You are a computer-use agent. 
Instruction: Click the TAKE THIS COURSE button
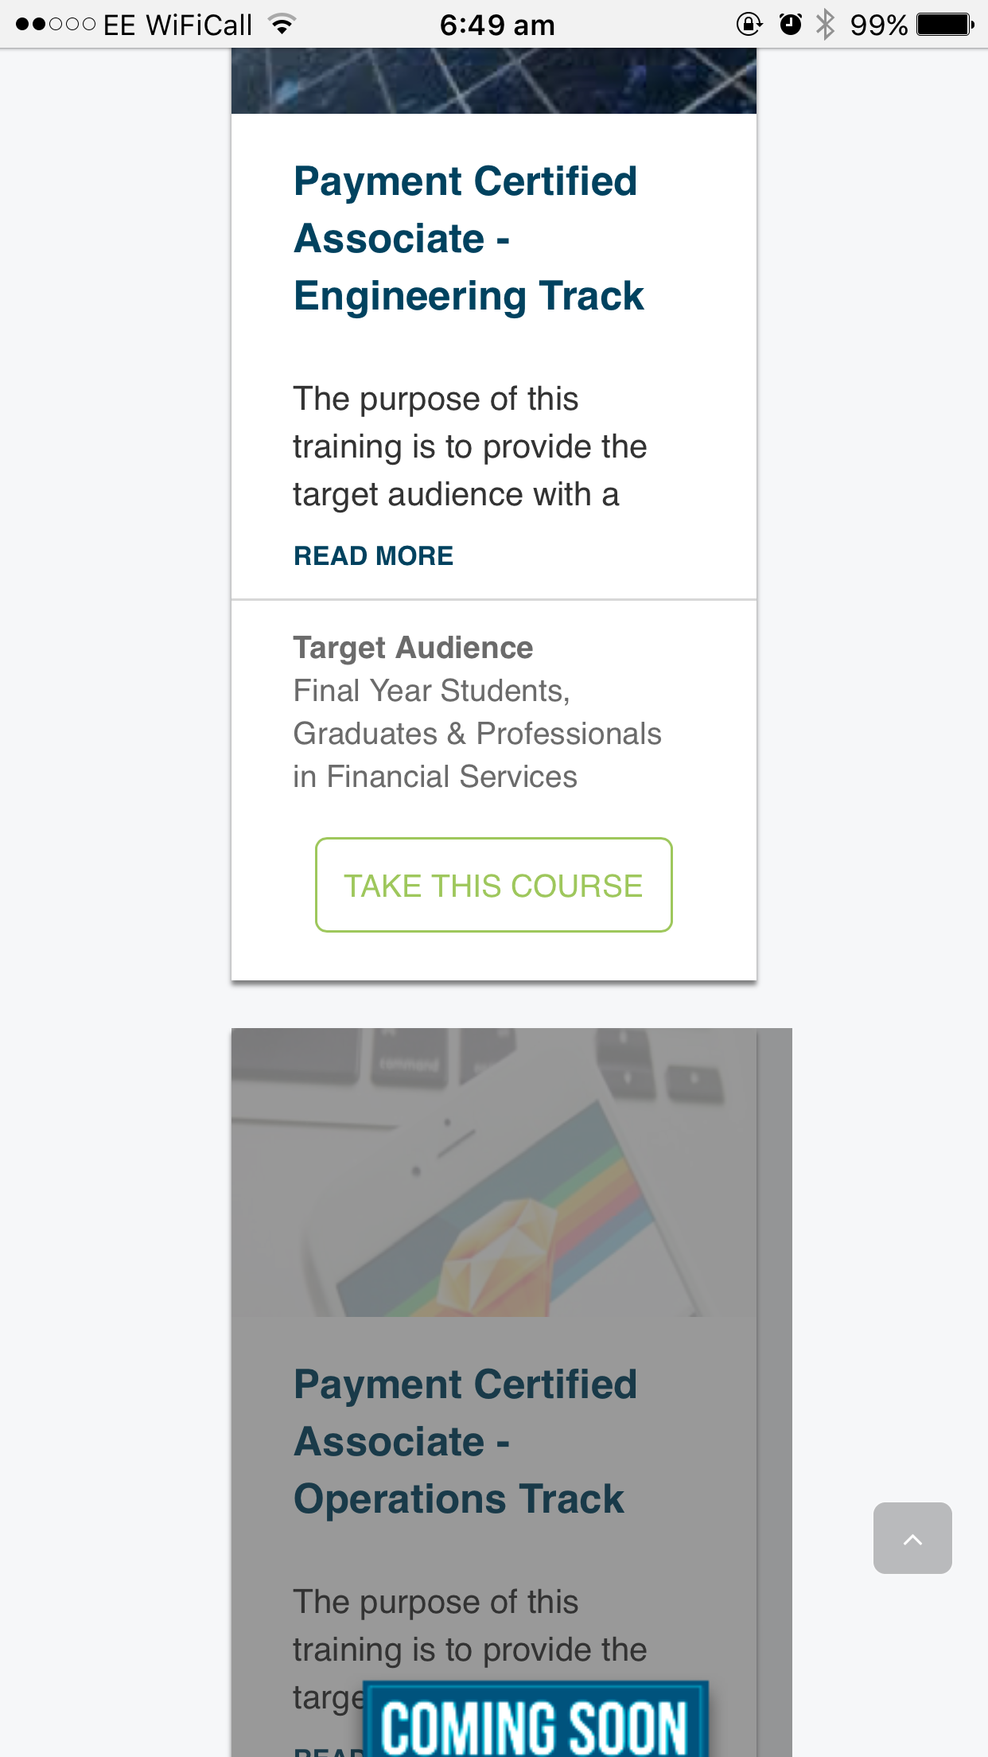pyautogui.click(x=493, y=885)
